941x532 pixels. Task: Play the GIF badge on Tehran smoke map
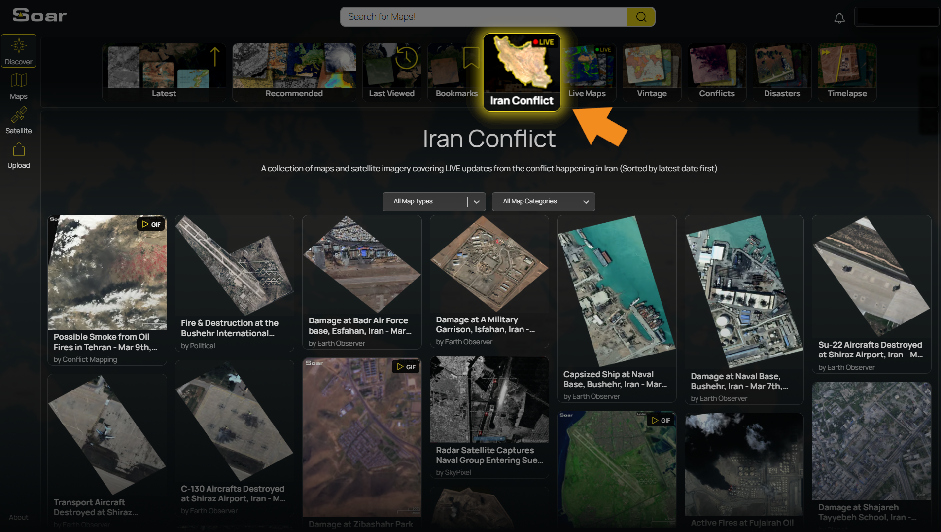click(x=151, y=224)
